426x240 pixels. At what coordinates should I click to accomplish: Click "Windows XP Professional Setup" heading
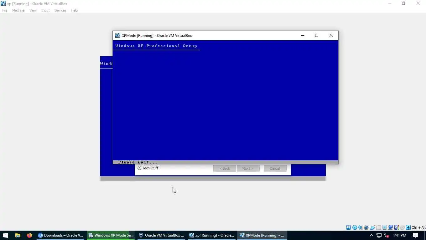coord(156,46)
